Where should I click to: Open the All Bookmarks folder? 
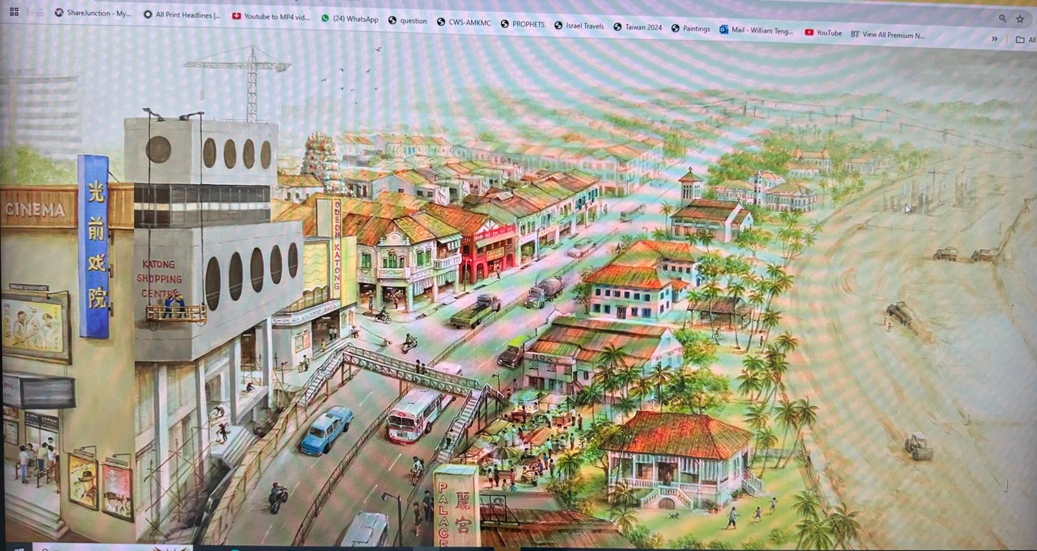coord(1025,39)
